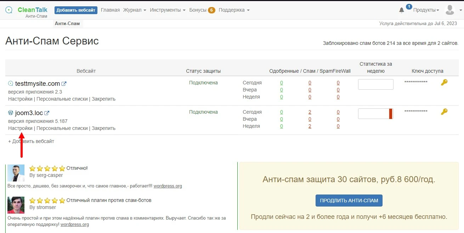
Task: Open Персональные списки for testtmysite.com
Action: pyautogui.click(x=62, y=99)
